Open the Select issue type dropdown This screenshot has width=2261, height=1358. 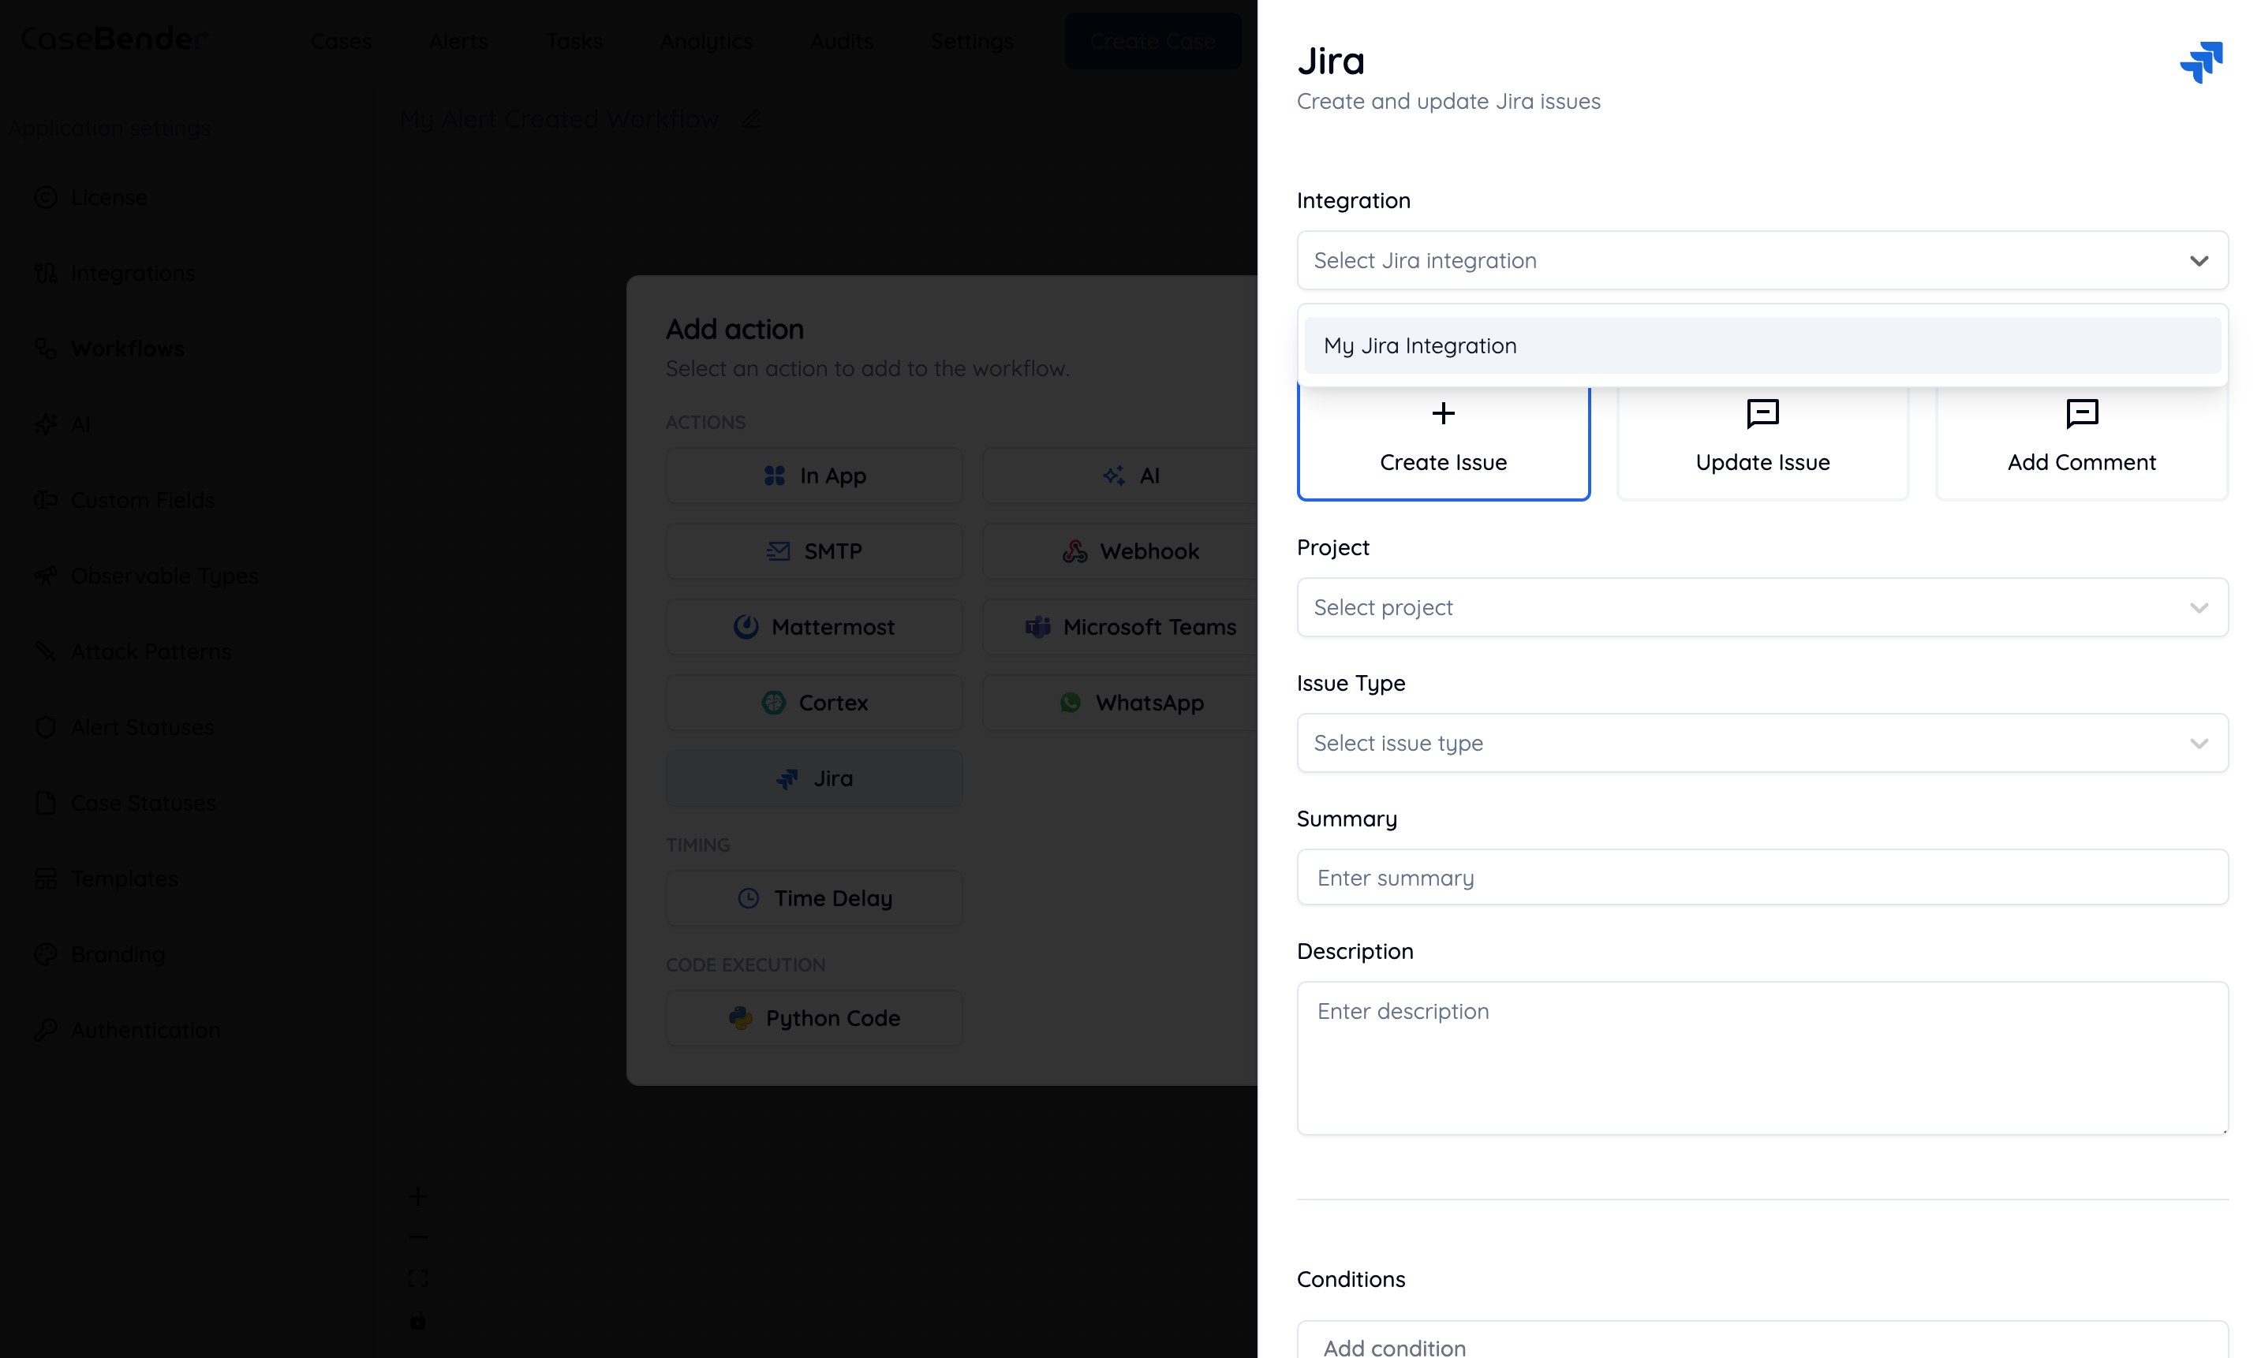tap(1761, 743)
